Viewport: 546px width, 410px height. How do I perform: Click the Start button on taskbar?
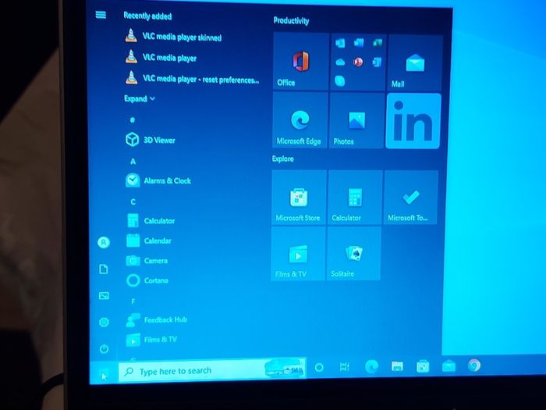104,376
